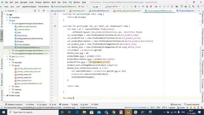Open the profiler gauge icon in the toolbar
Viewport: 204px width, 115px height.
[x=143, y=6]
